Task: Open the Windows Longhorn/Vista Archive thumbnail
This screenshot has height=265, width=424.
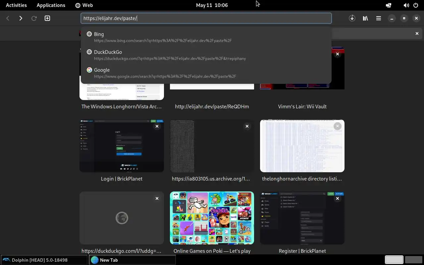Action: pos(122,92)
